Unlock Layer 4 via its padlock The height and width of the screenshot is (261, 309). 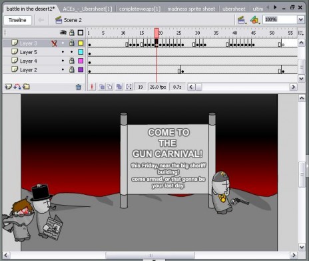coord(71,61)
